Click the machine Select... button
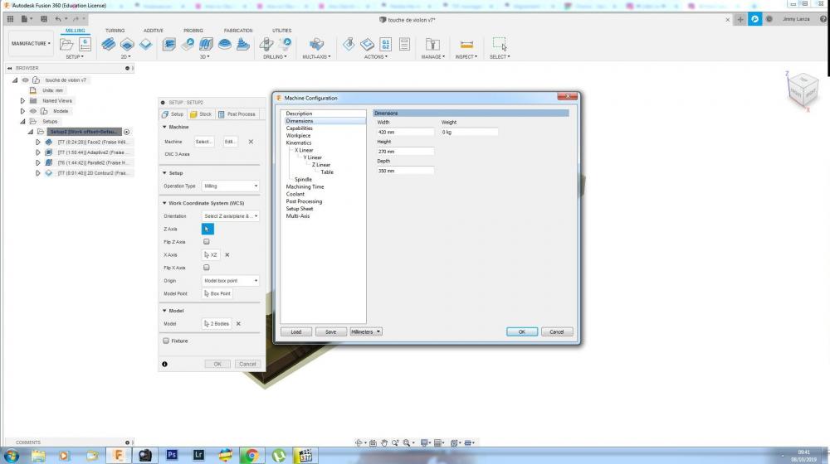 click(204, 142)
